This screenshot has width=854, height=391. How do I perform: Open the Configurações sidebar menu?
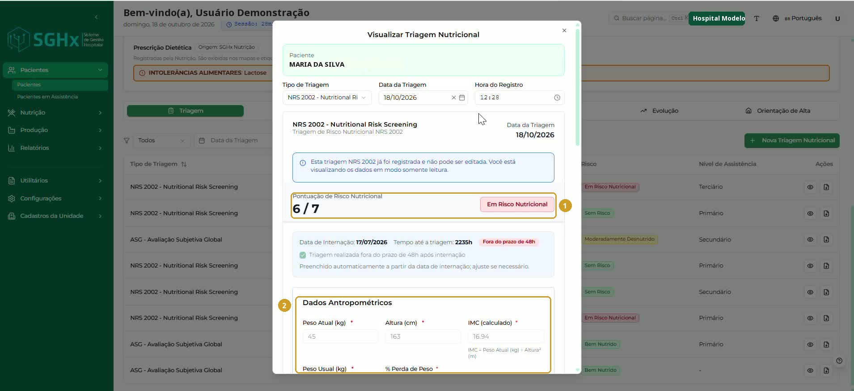55,199
